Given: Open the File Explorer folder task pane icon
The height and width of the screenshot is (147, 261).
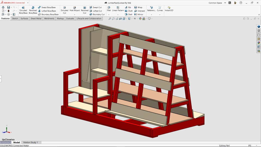Looking at the screenshot, I should tap(259, 35).
